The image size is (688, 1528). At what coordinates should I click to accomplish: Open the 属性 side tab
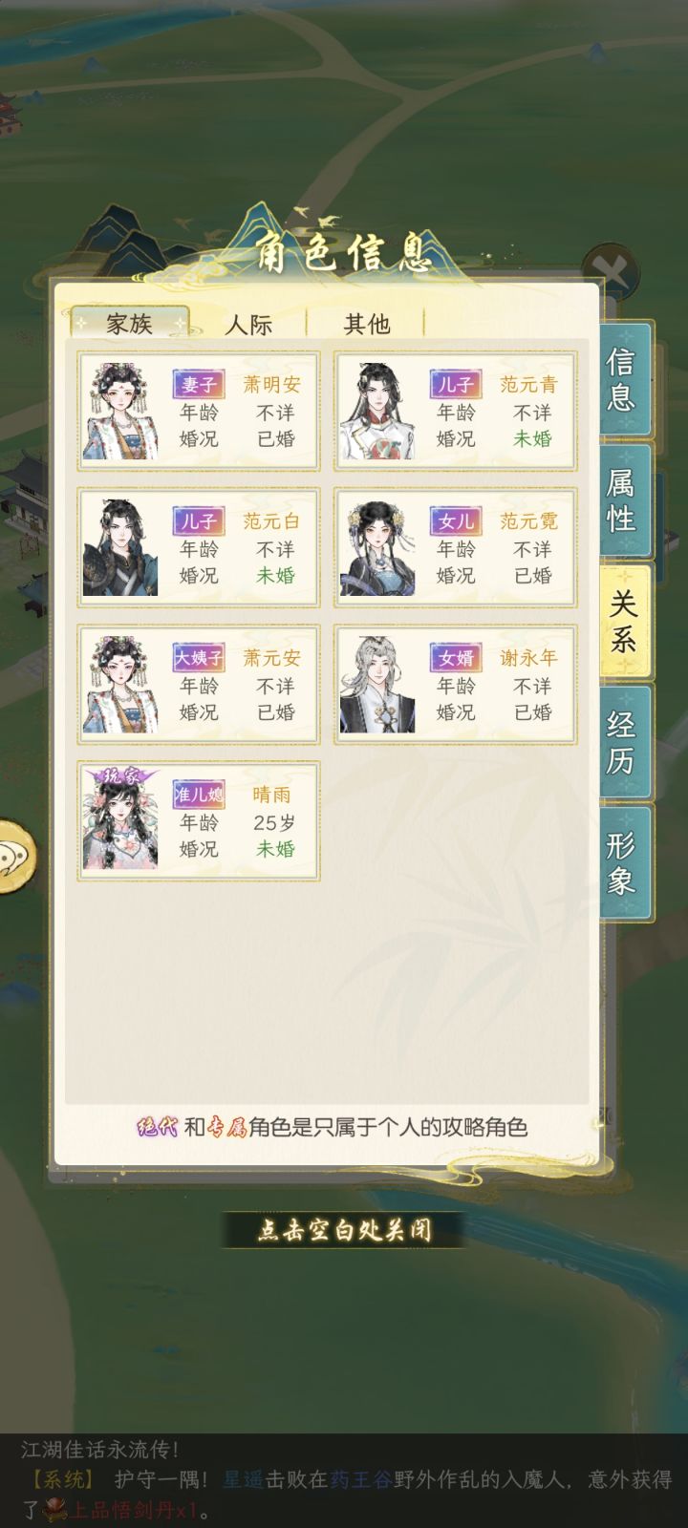point(625,500)
